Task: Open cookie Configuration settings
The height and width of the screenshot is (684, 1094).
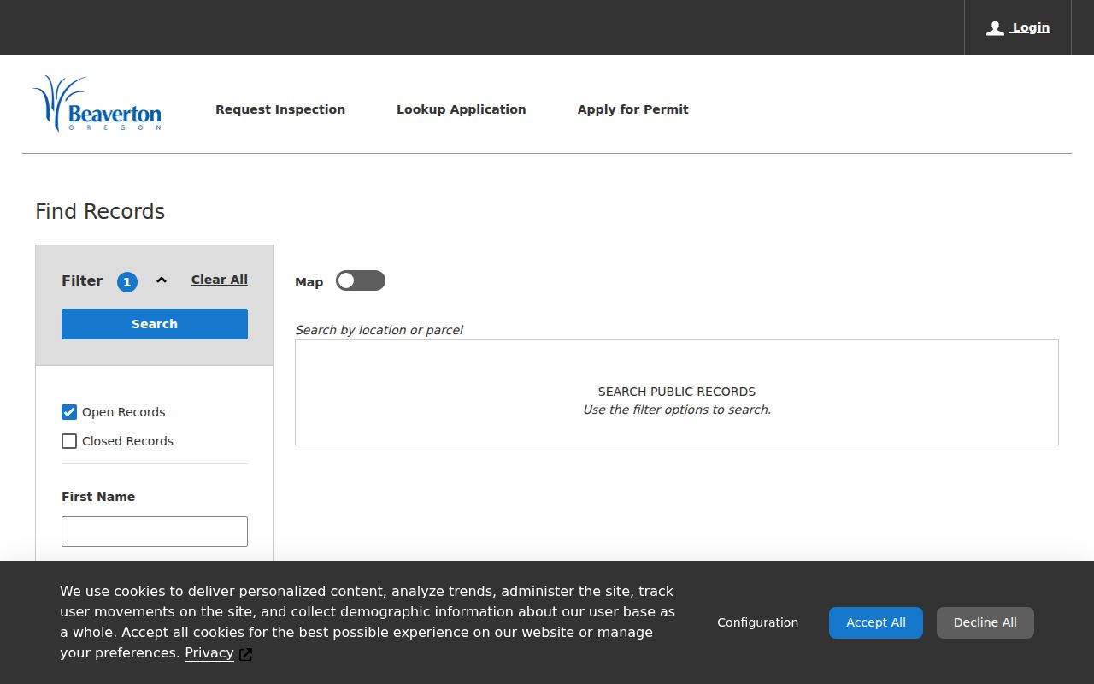Action: [x=758, y=622]
